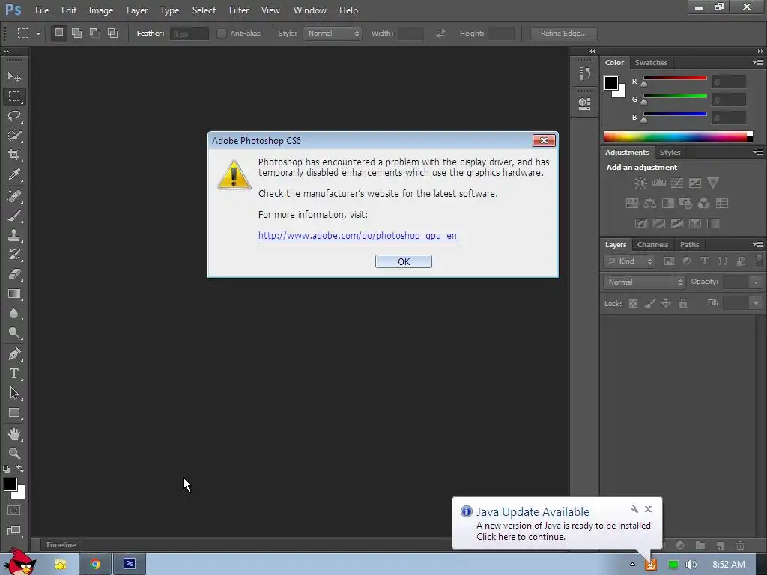Select the Rectangular Marquee tool in toolbox
The image size is (767, 575).
tap(14, 97)
